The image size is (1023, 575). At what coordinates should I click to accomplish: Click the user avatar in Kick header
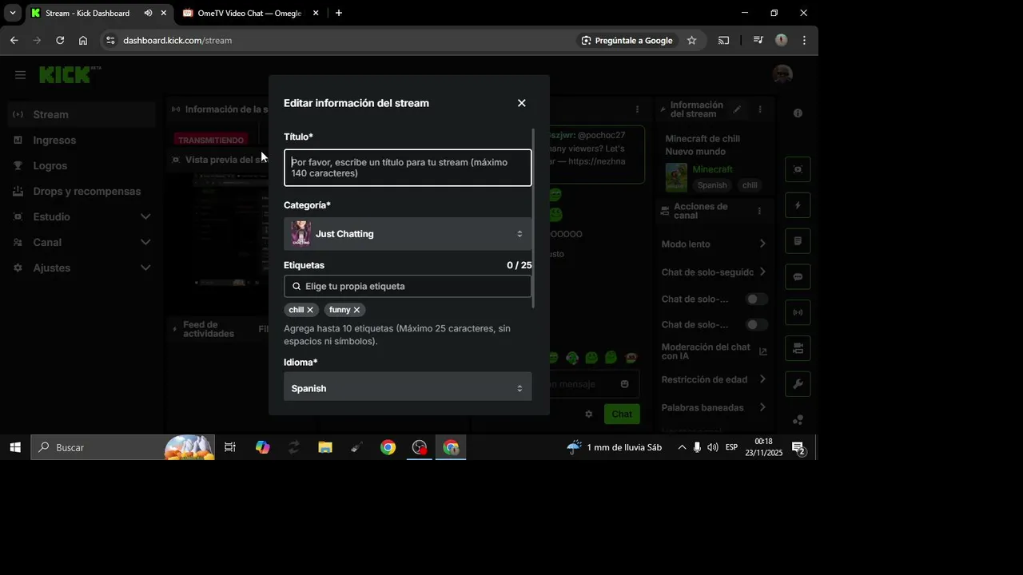782,74
